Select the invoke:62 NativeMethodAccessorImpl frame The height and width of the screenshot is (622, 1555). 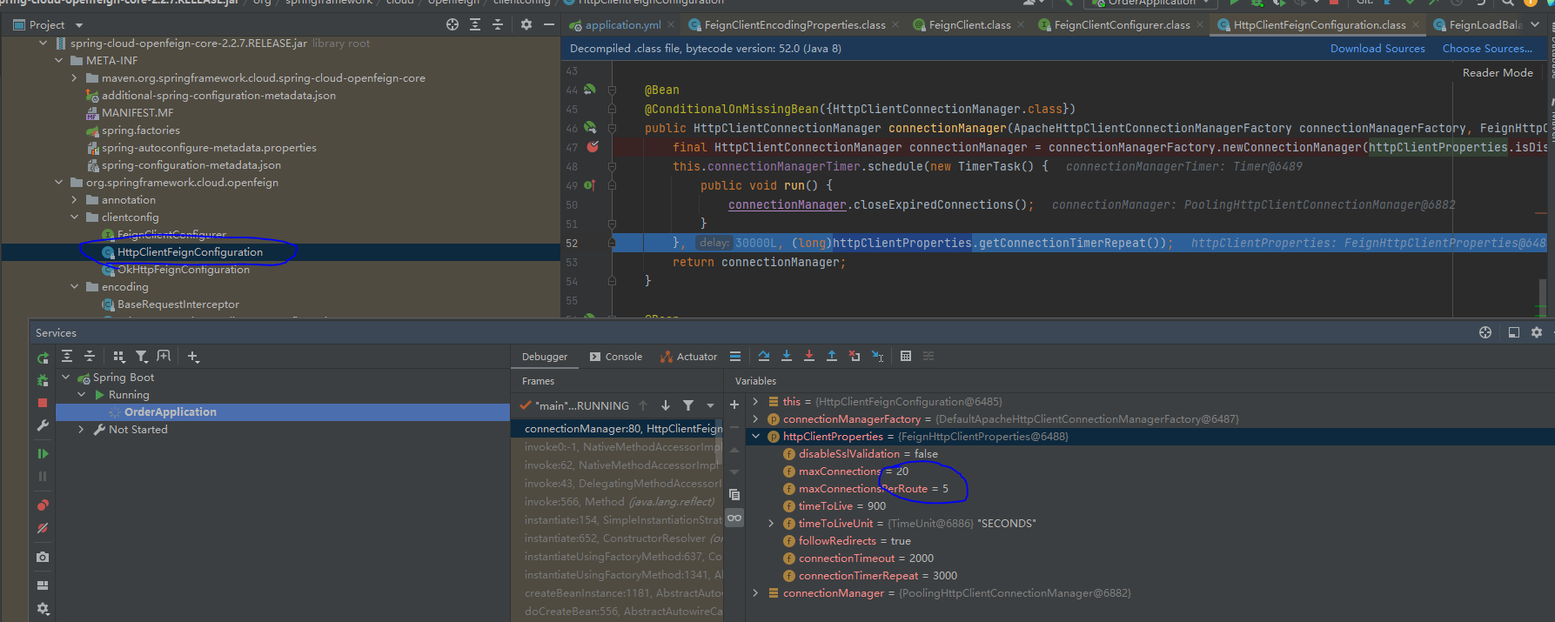(617, 465)
